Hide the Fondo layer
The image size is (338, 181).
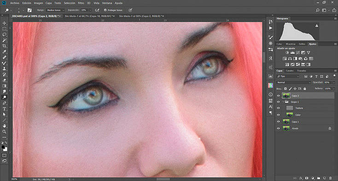coord(278,128)
